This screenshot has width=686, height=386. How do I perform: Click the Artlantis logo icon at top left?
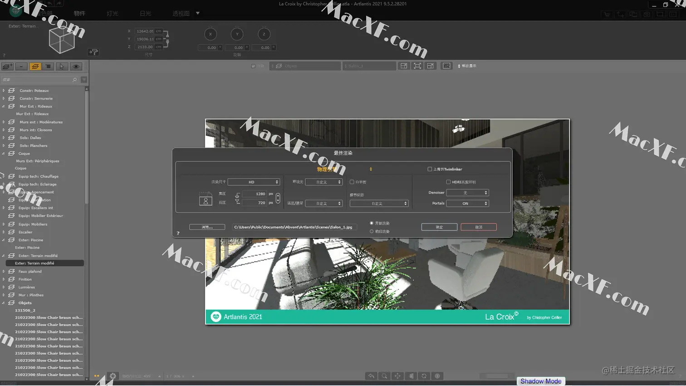pos(15,10)
